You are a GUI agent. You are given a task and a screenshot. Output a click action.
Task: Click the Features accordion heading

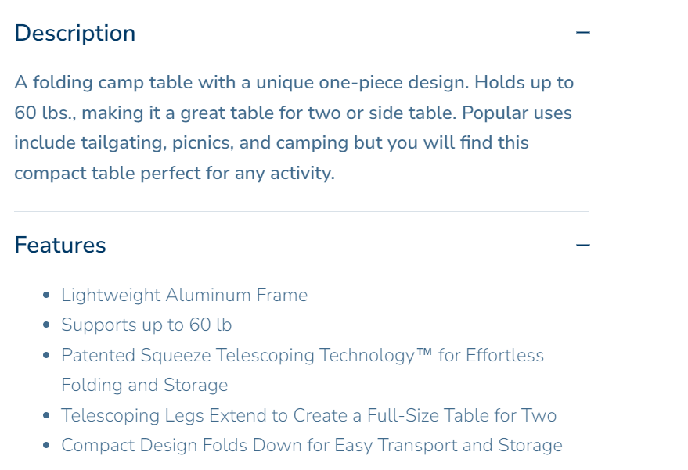click(60, 245)
